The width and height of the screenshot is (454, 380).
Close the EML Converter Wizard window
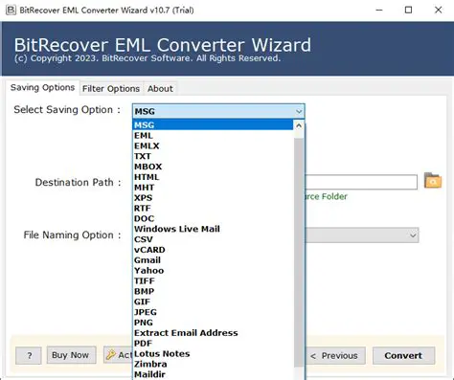[438, 10]
